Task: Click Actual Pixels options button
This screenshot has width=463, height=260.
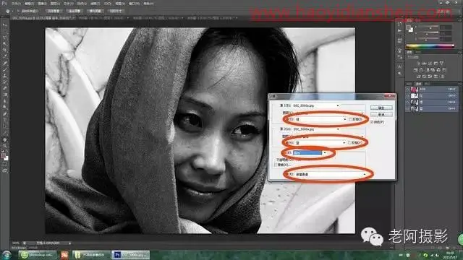Action: tap(53, 11)
